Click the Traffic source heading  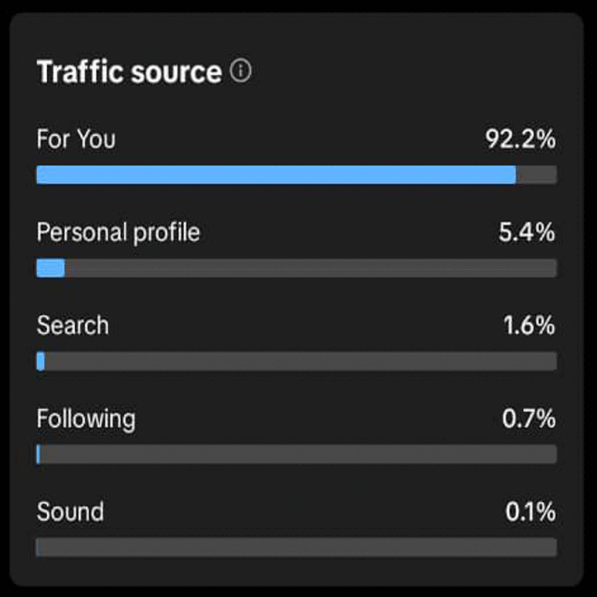(x=129, y=72)
